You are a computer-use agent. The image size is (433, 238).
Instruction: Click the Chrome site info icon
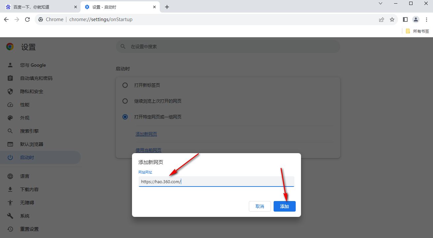coord(41,19)
